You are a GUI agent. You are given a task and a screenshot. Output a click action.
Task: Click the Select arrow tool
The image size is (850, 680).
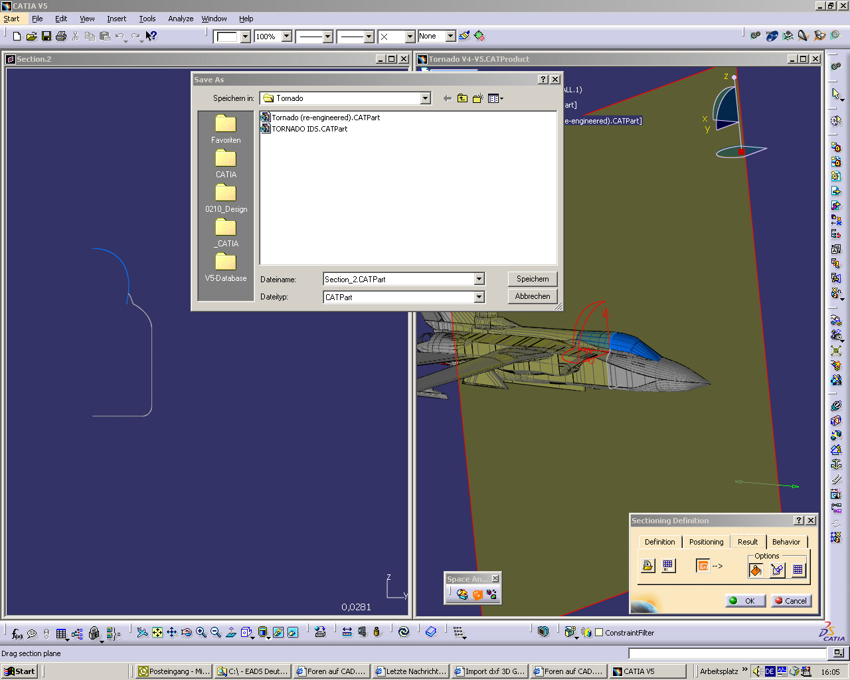(x=836, y=94)
